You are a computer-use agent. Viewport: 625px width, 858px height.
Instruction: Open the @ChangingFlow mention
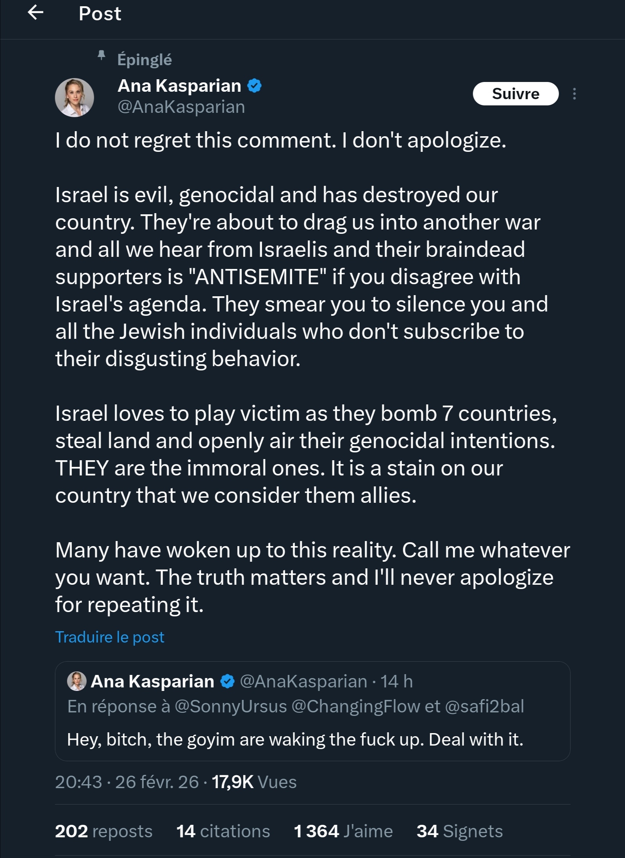(x=355, y=707)
